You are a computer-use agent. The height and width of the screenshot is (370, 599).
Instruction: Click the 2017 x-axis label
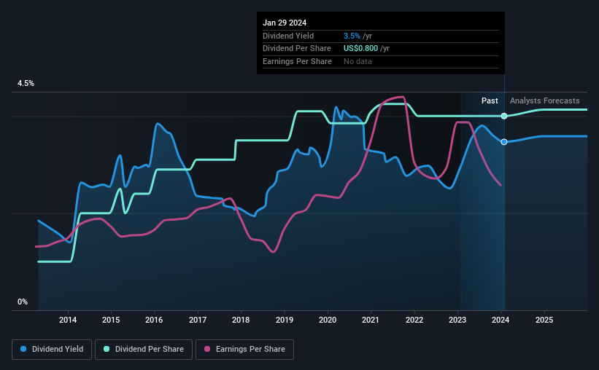198,320
